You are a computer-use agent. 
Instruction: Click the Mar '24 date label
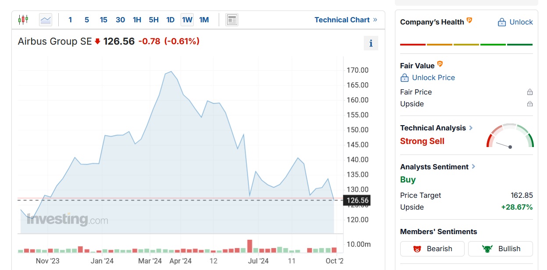[x=150, y=261]
